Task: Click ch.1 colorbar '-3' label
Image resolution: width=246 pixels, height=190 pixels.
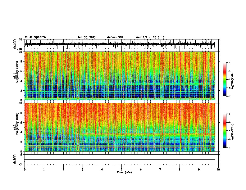Action: [229, 62]
